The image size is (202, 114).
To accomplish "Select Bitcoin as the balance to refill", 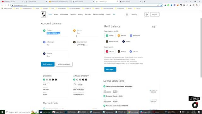I will pos(122,35).
